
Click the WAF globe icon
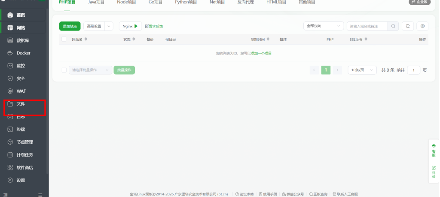pyautogui.click(x=10, y=91)
